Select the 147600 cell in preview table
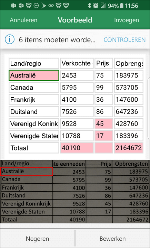This screenshot has width=150, height=248. coord(129,100)
